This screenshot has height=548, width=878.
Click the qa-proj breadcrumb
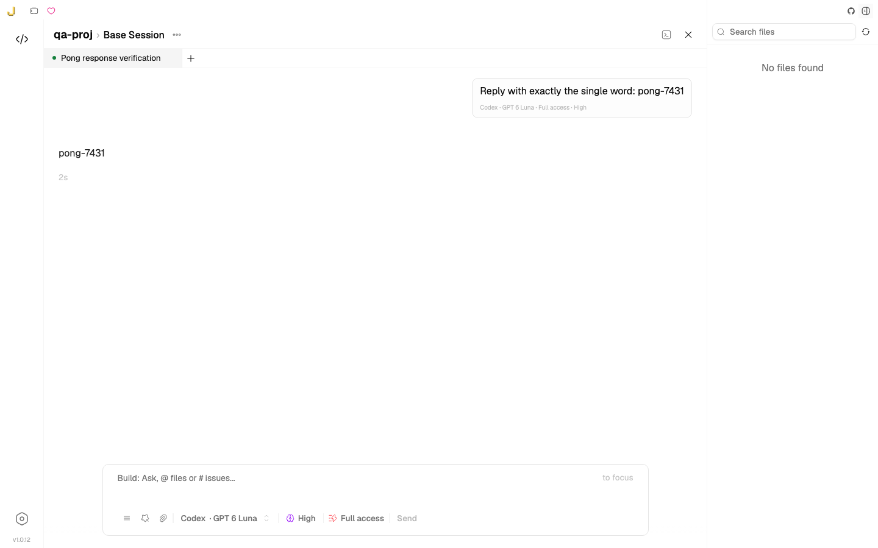73,35
